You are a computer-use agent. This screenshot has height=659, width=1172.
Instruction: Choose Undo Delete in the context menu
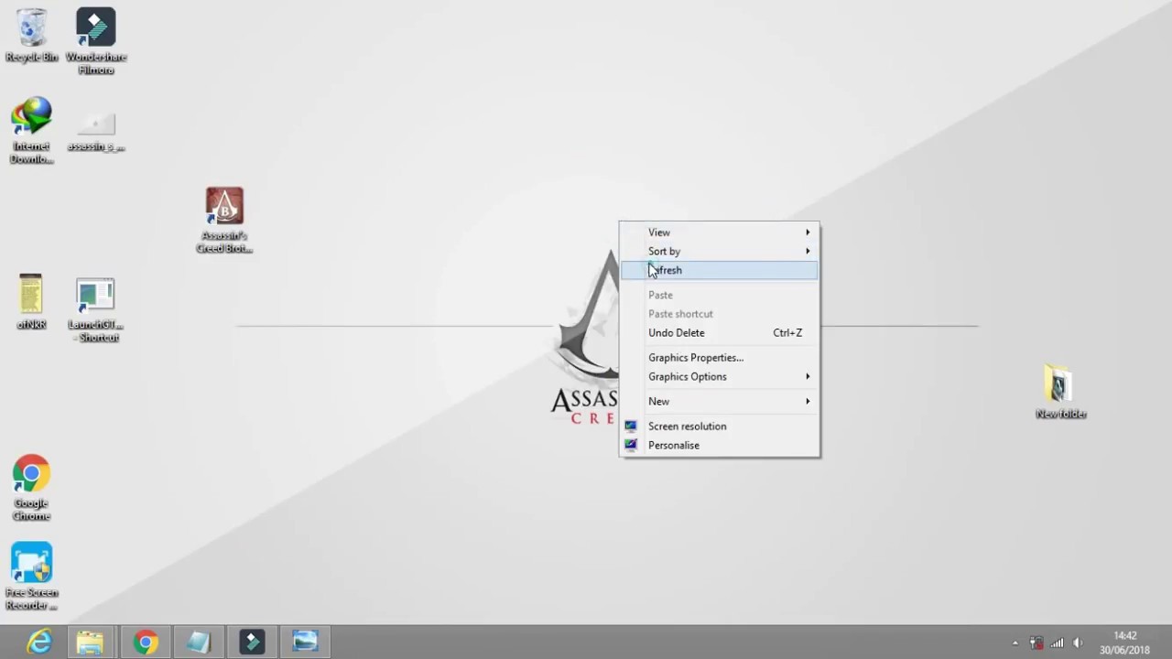pyautogui.click(x=719, y=332)
